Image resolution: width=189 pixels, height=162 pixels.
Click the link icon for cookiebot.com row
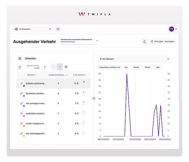(x=21, y=113)
